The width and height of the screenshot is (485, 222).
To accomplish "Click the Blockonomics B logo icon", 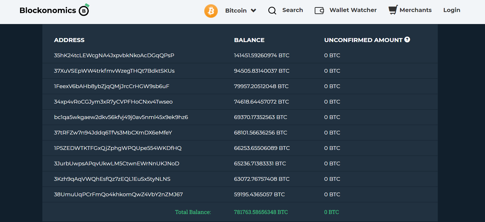I will [84, 10].
